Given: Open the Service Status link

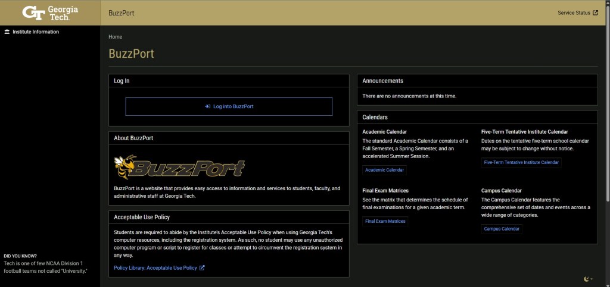Looking at the screenshot, I should [x=578, y=13].
